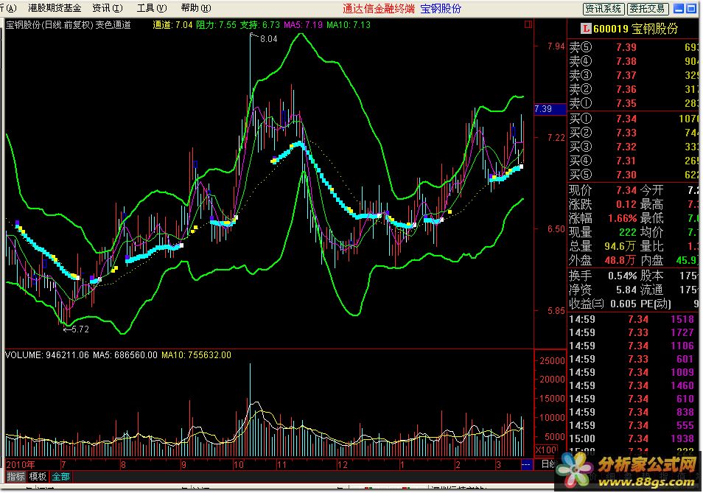Click the 净资 5.84 value
The image size is (703, 493).
tap(626, 290)
